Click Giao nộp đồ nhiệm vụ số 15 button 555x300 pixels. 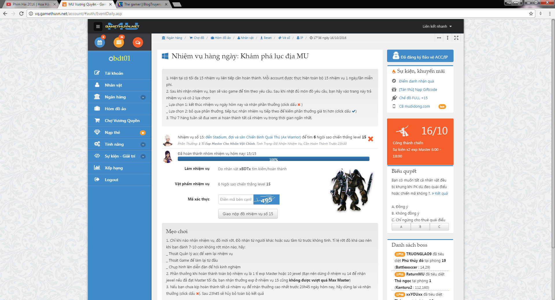click(248, 214)
